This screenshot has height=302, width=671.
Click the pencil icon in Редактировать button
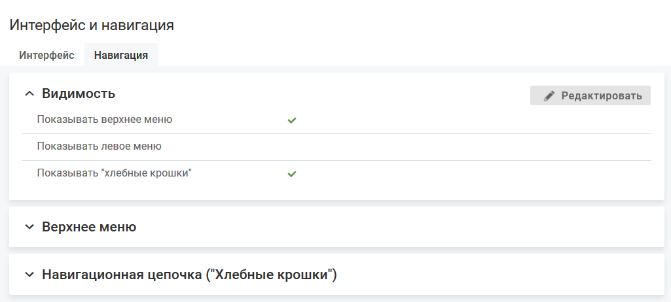pos(549,96)
